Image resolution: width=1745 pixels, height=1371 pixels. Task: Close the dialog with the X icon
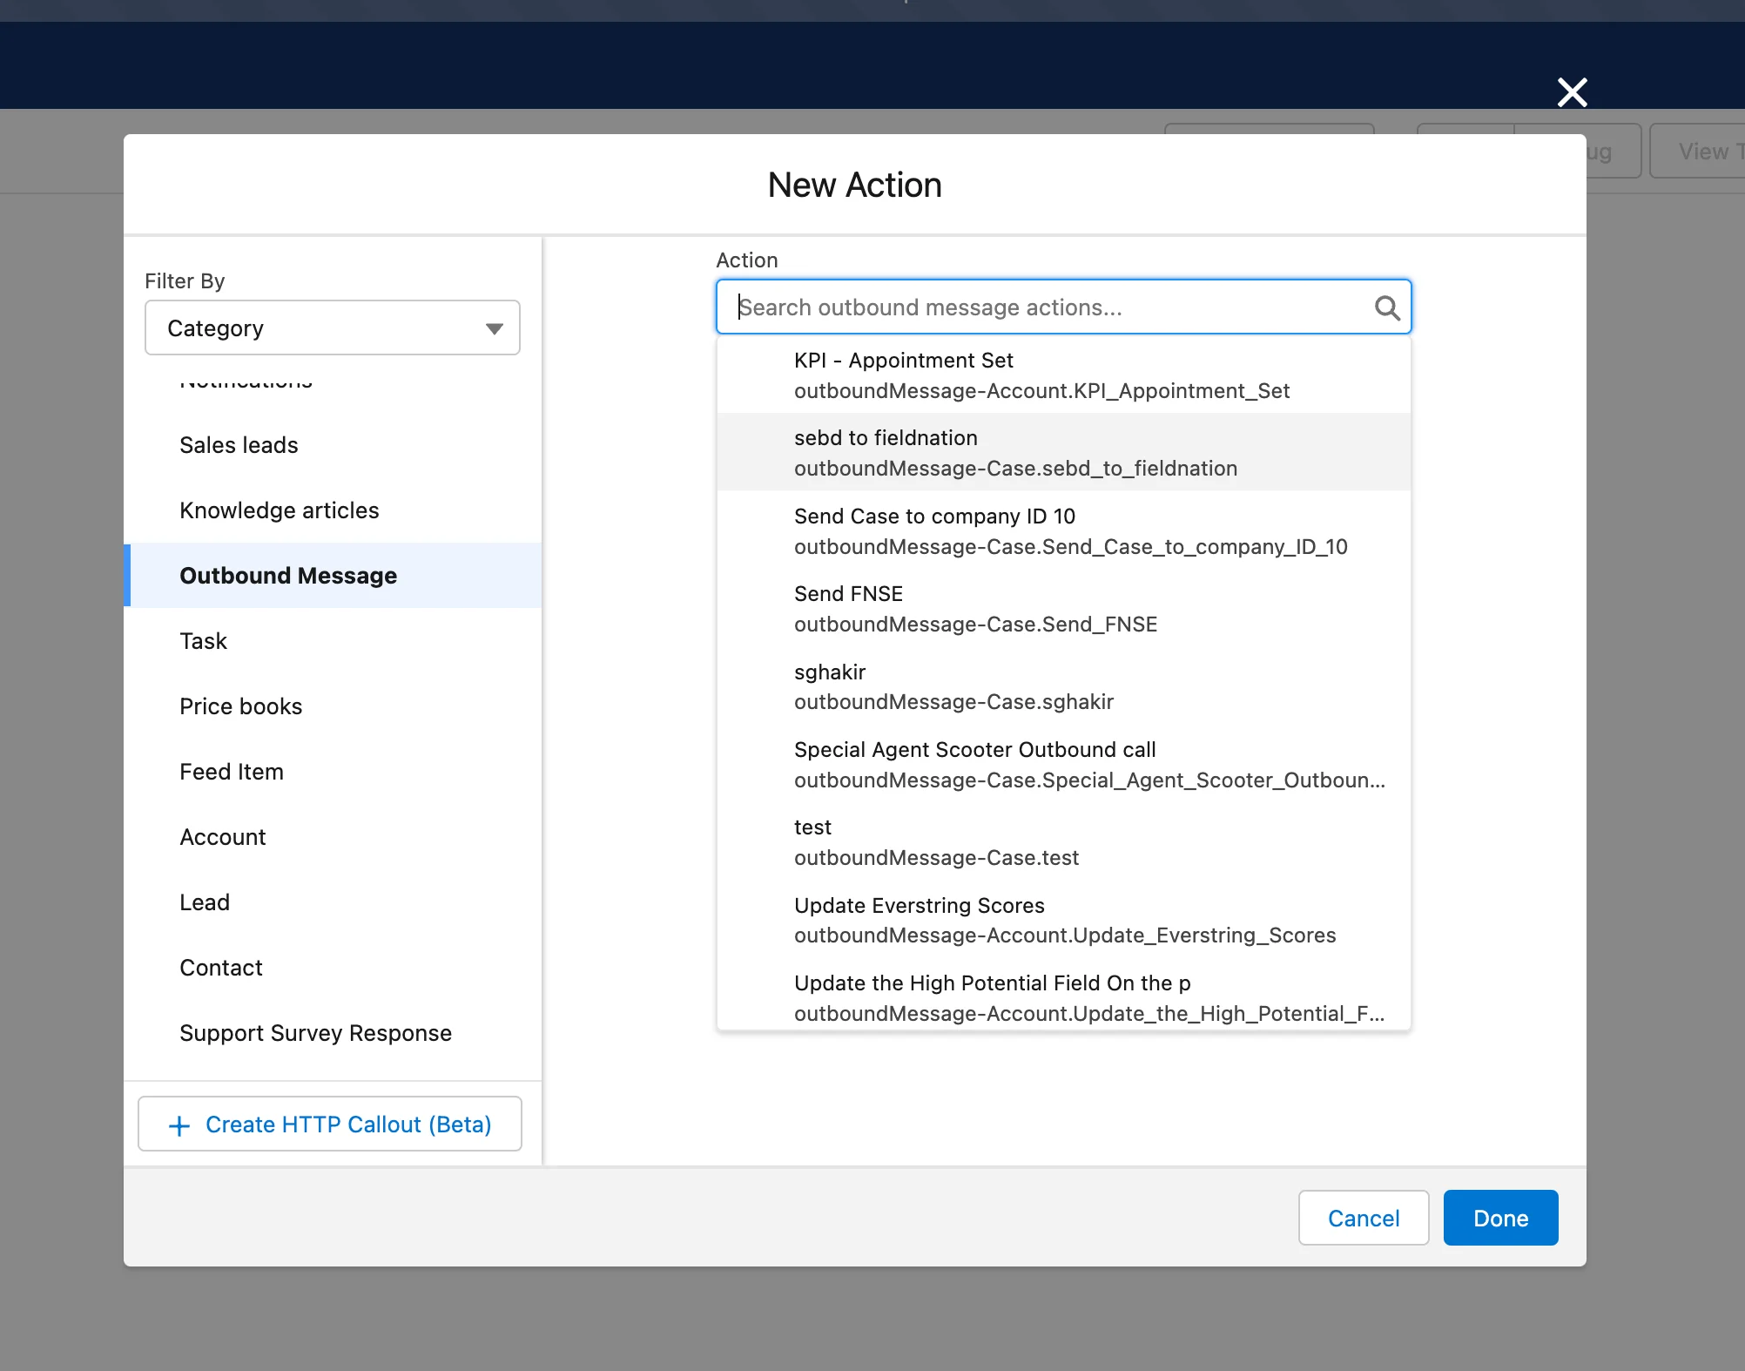click(x=1572, y=92)
